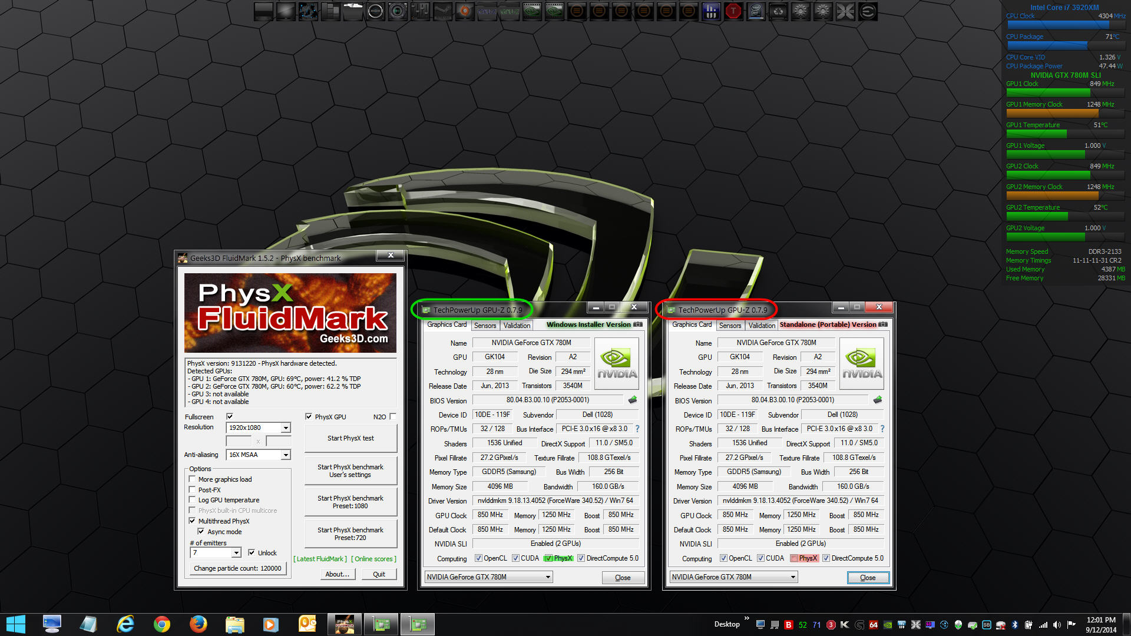
Task: Click the camera screenshot icon in Windows Installer GPU-Z
Action: coord(638,324)
